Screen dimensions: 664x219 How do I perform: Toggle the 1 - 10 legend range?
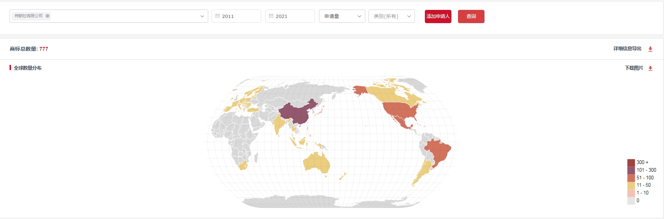point(631,193)
